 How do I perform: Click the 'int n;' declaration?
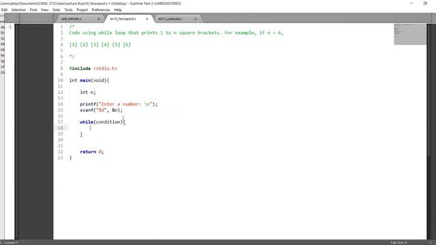(x=88, y=93)
